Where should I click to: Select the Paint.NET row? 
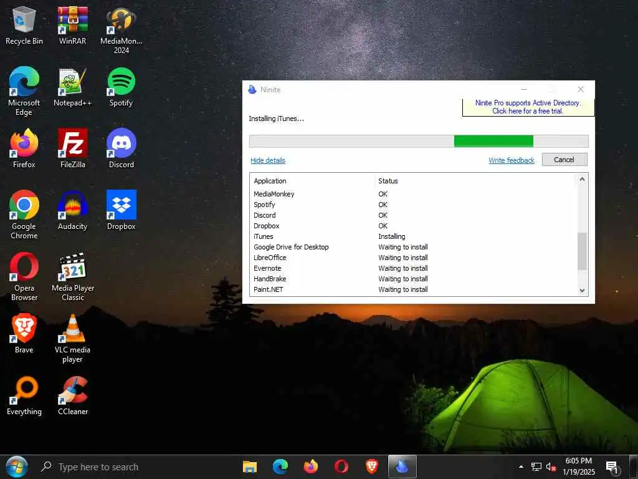pos(414,289)
